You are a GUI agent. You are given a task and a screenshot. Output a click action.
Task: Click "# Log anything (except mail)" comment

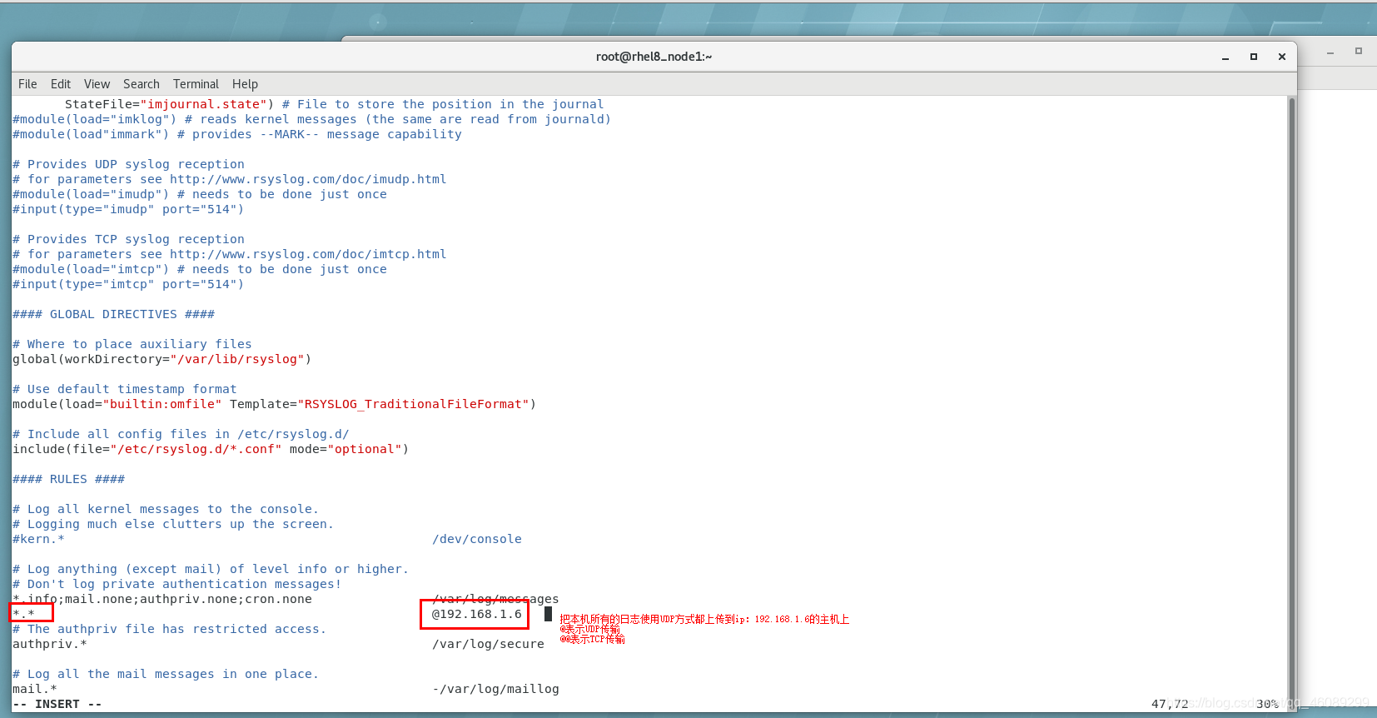pyautogui.click(x=211, y=569)
